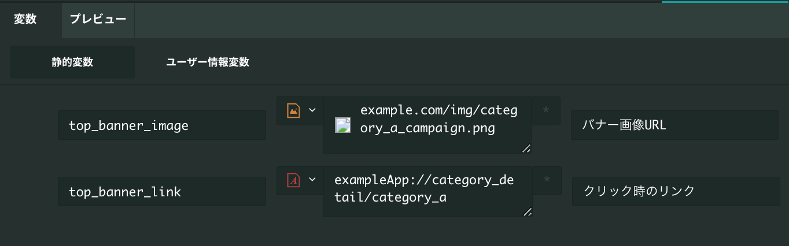Viewport: 789px width, 246px height.
Task: Click the top_banner_link name field
Action: [x=162, y=192]
